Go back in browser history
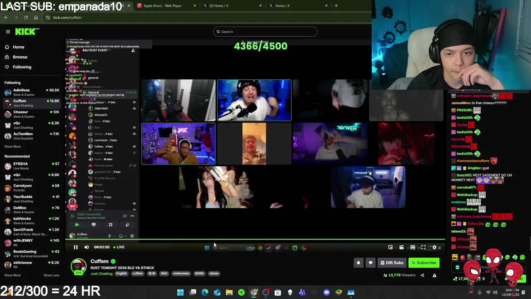 tap(6, 17)
